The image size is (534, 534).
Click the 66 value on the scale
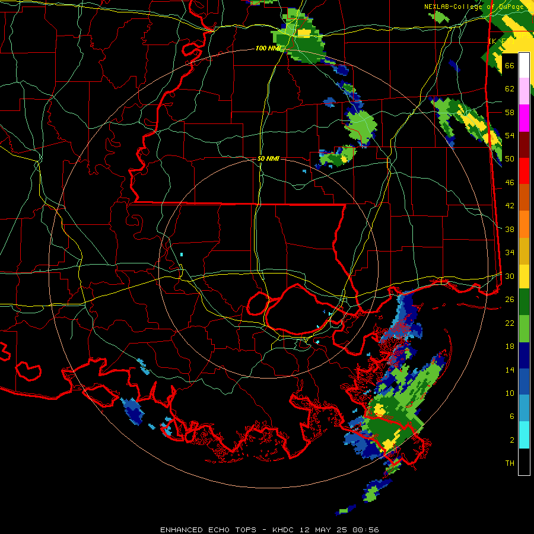tap(510, 66)
